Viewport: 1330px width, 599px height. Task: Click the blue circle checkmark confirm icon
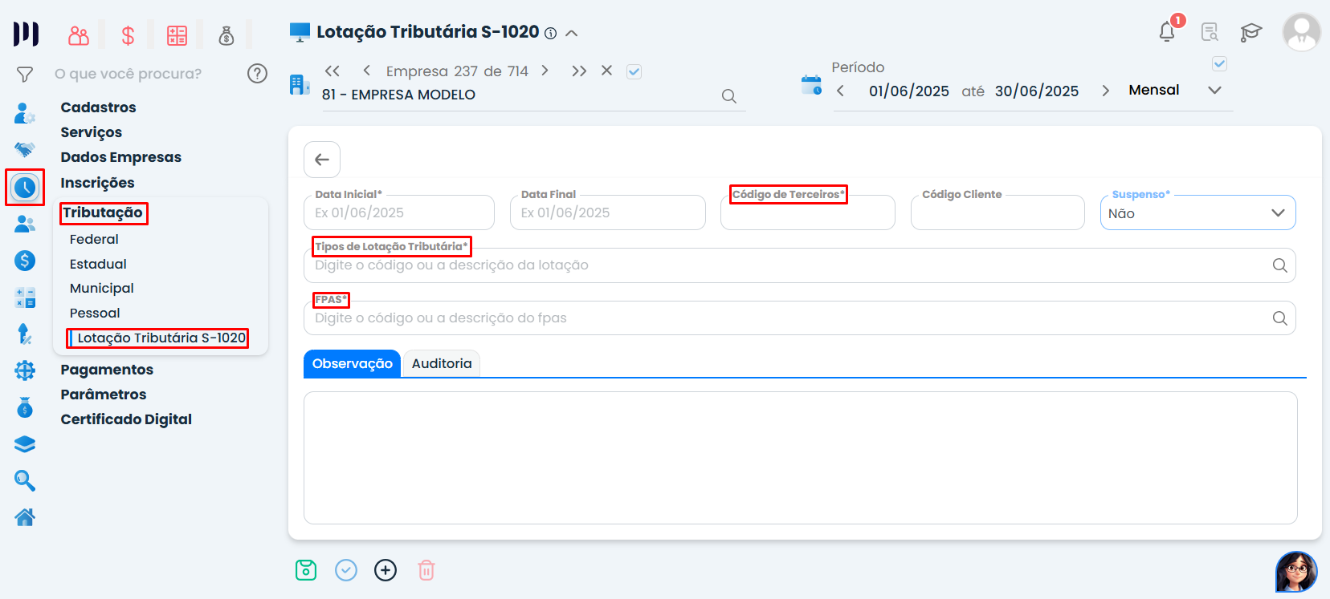pos(346,570)
